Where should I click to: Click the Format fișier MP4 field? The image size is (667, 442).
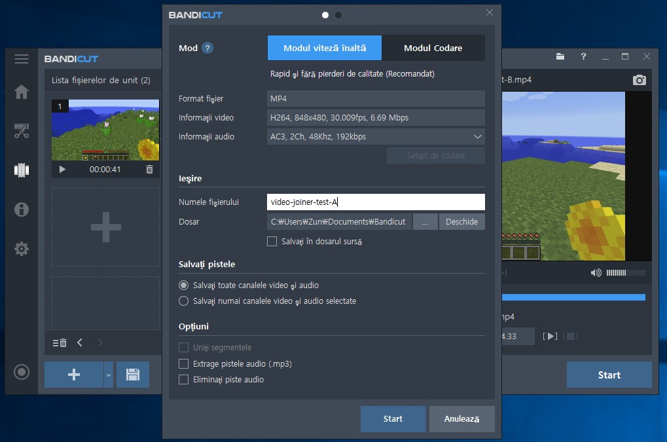[376, 98]
